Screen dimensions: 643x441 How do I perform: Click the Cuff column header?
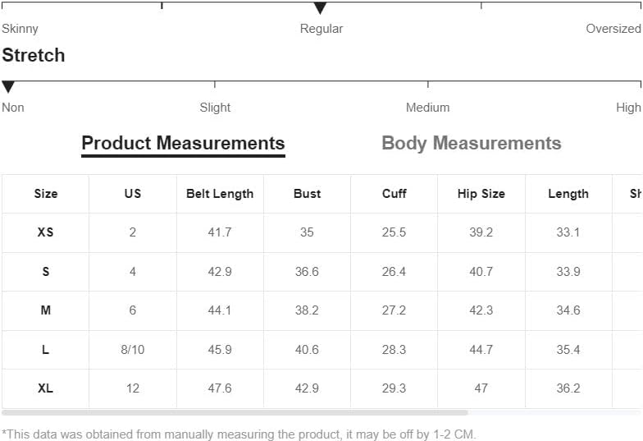[394, 194]
